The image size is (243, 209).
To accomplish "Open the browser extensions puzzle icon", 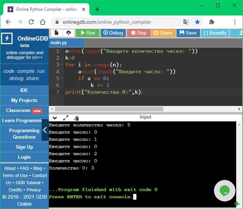I will [212, 22].
